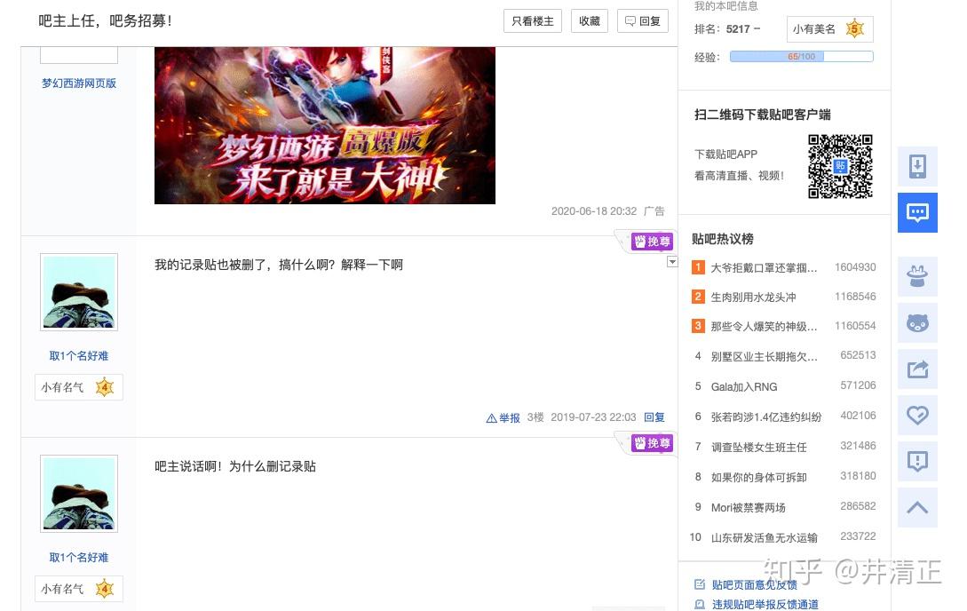Click the post title 吧主上任，吧务招募
The width and height of the screenshot is (967, 611).
click(x=106, y=21)
